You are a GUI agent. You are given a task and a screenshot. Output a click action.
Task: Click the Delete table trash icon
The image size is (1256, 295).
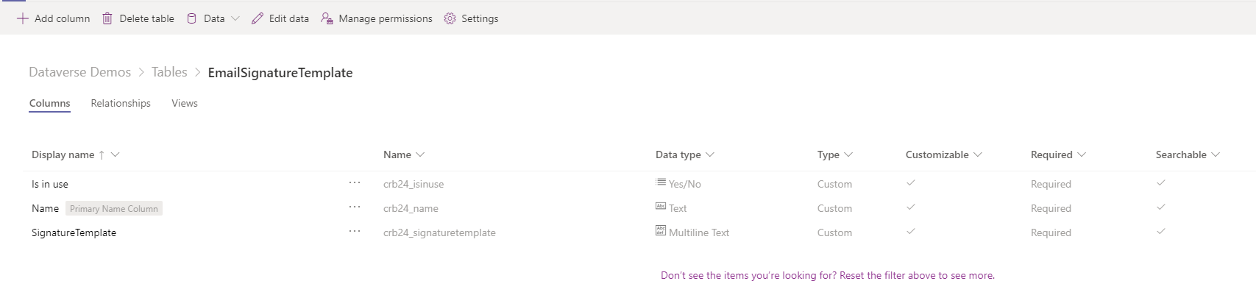(107, 18)
